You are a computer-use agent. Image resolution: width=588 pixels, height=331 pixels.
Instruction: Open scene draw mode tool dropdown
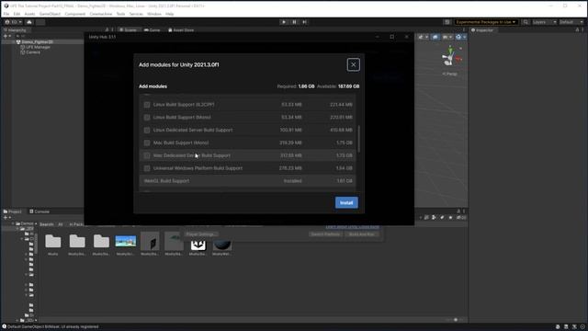click(x=423, y=37)
